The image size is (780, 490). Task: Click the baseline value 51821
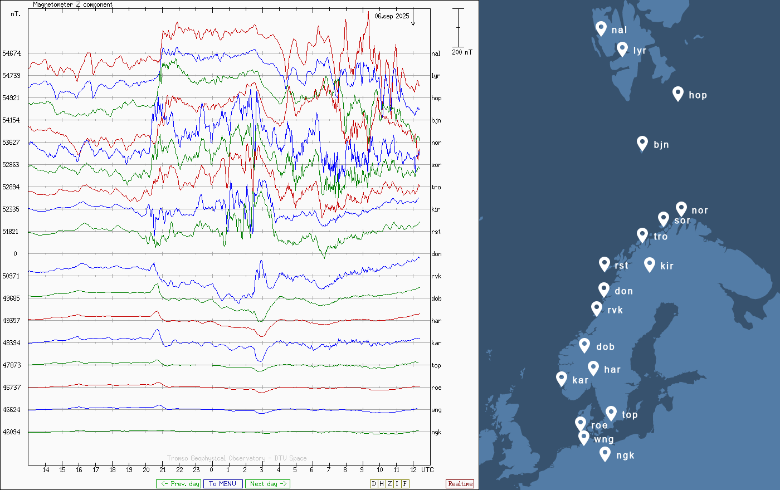point(11,232)
